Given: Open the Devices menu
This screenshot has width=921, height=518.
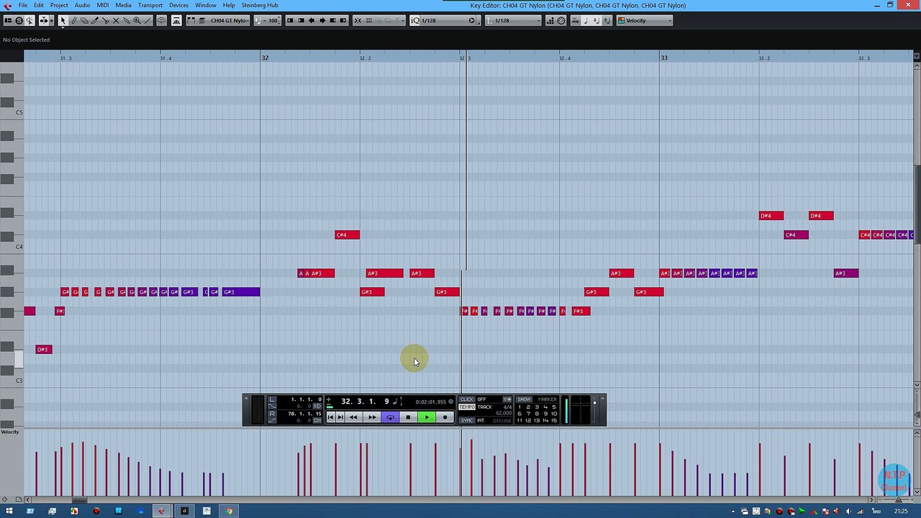Looking at the screenshot, I should pos(178,5).
